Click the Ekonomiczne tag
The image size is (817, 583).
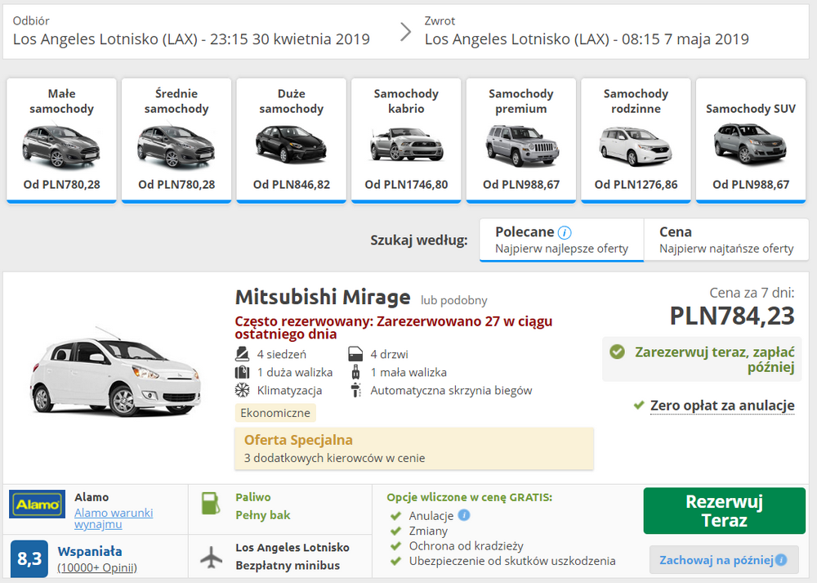point(275,413)
